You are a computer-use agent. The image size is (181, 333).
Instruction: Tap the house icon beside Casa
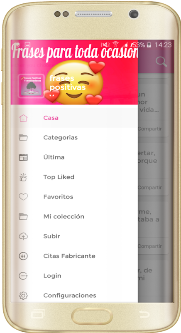(23, 118)
